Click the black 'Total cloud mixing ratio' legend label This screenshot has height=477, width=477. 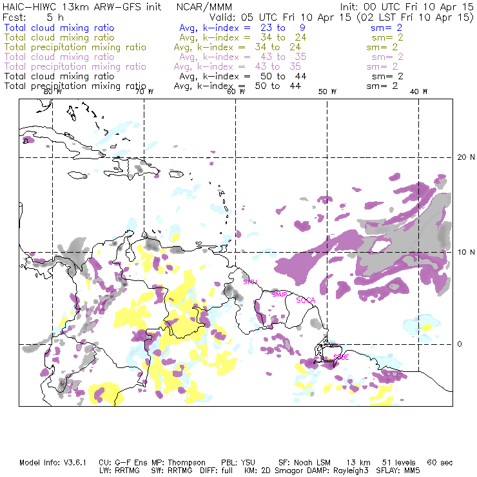coord(59,76)
